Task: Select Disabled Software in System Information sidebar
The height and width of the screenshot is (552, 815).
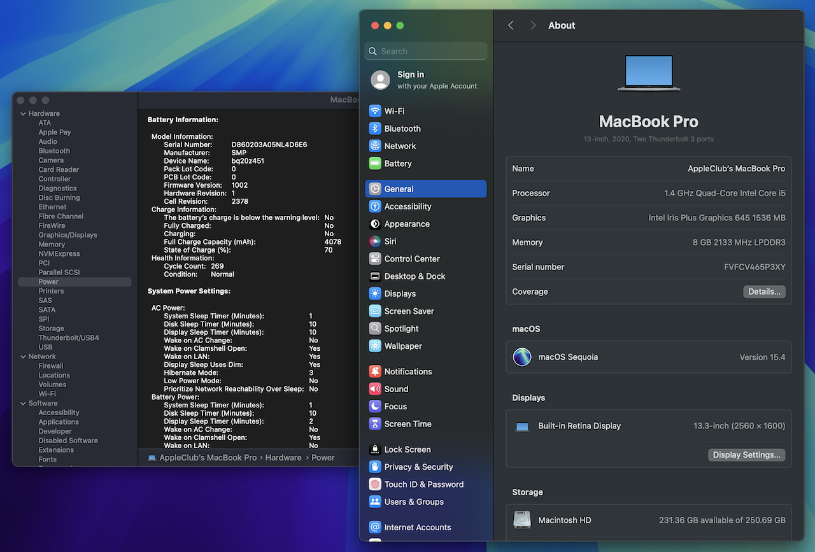Action: click(68, 441)
